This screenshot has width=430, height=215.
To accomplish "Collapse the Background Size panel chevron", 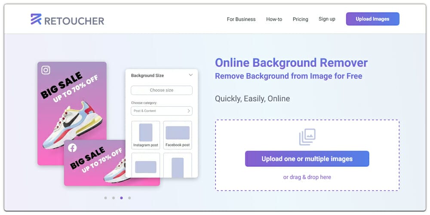I will 191,75.
